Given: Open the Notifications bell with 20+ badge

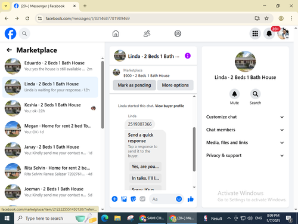Looking at the screenshot, I should [x=269, y=33].
